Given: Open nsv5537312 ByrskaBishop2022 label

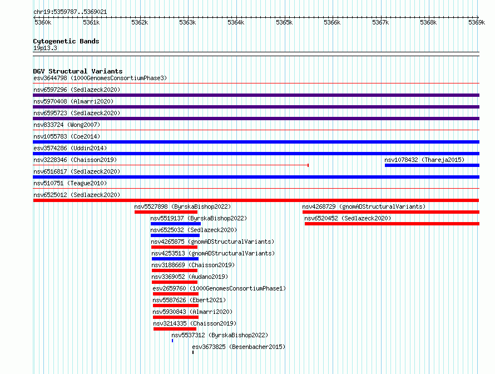Looking at the screenshot, I should tap(220, 335).
